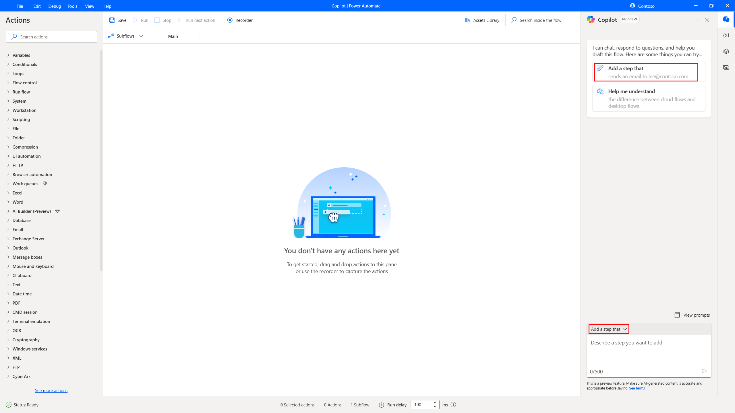Image resolution: width=735 pixels, height=413 pixels.
Task: Open the Subflows dropdown menu
Action: tap(126, 36)
